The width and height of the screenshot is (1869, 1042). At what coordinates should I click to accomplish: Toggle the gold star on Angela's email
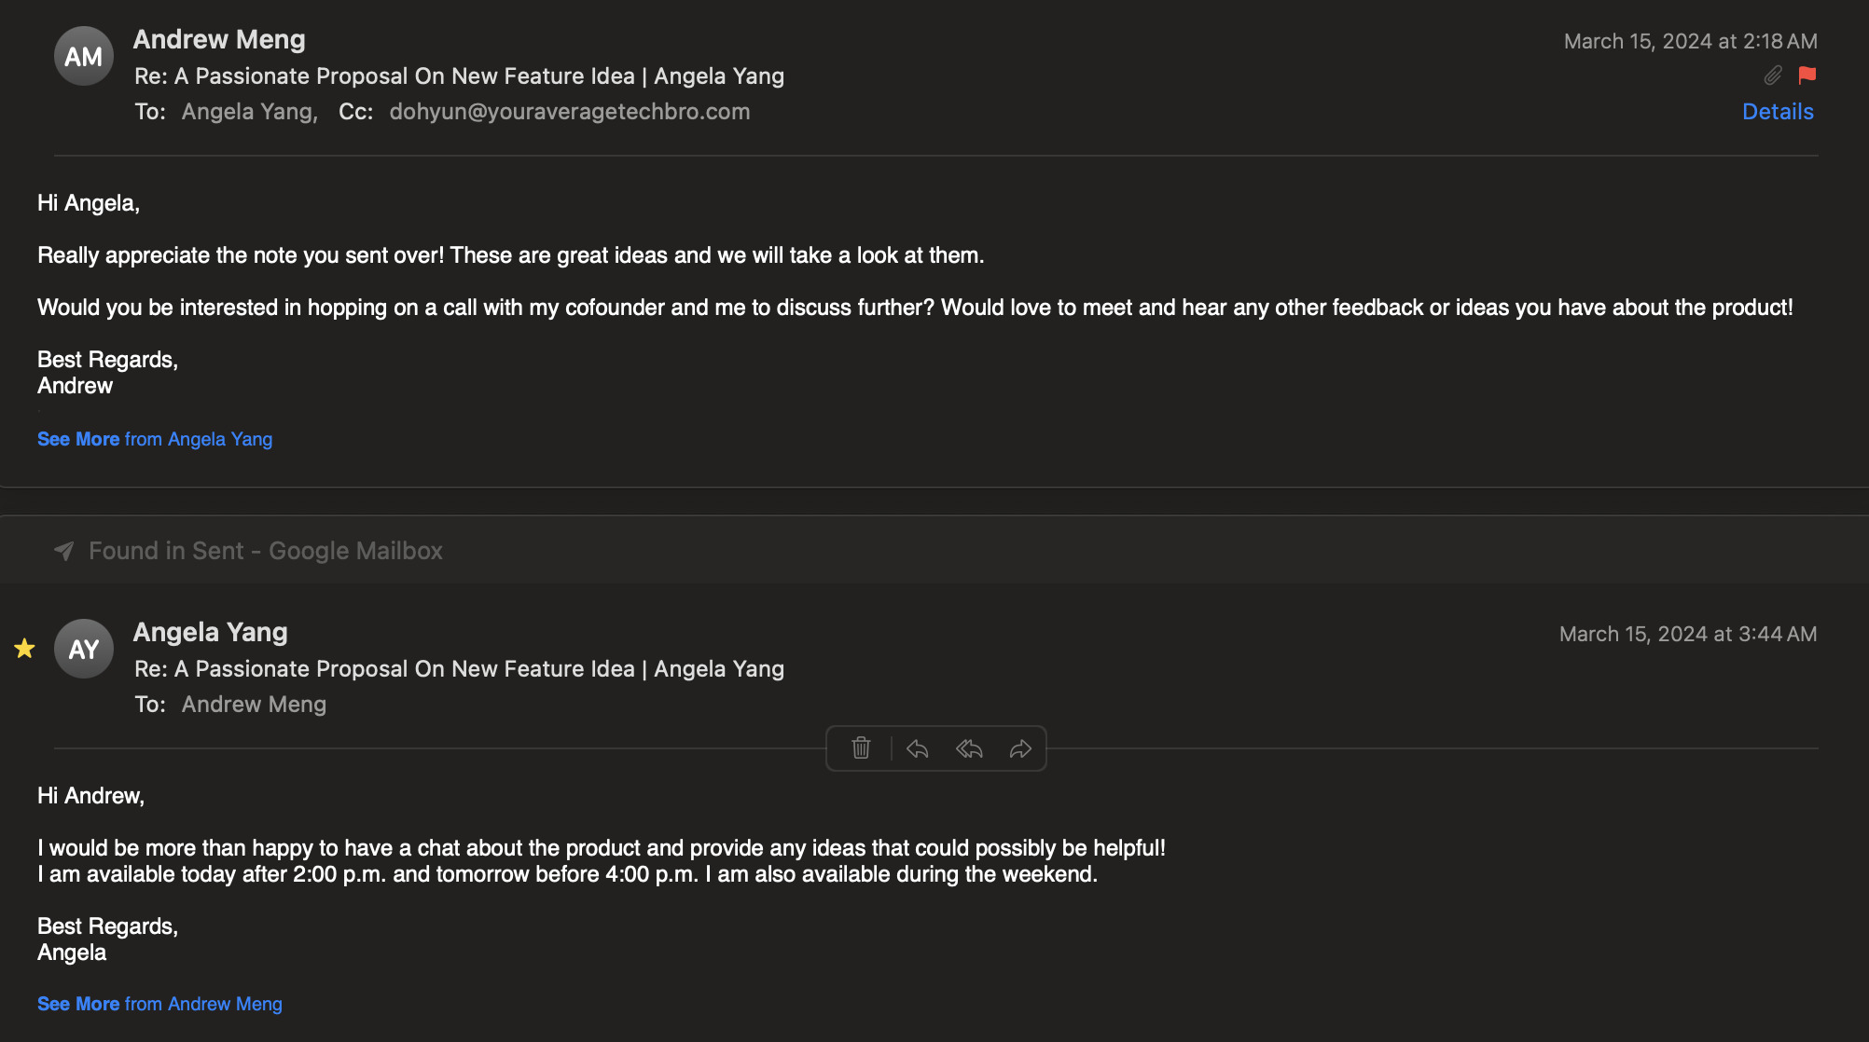[24, 649]
